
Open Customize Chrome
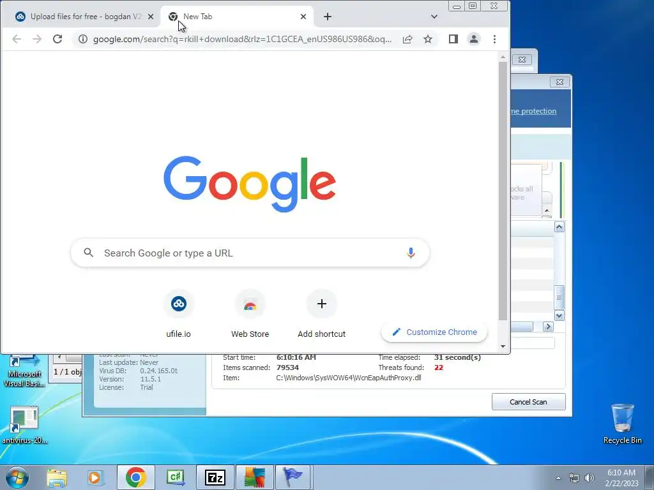(434, 332)
